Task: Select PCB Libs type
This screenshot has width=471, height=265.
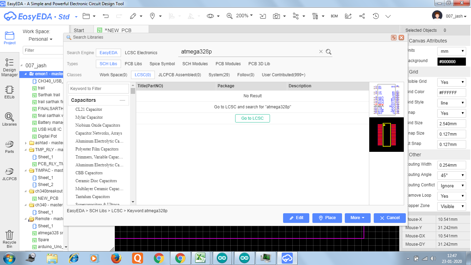Action: [133, 64]
